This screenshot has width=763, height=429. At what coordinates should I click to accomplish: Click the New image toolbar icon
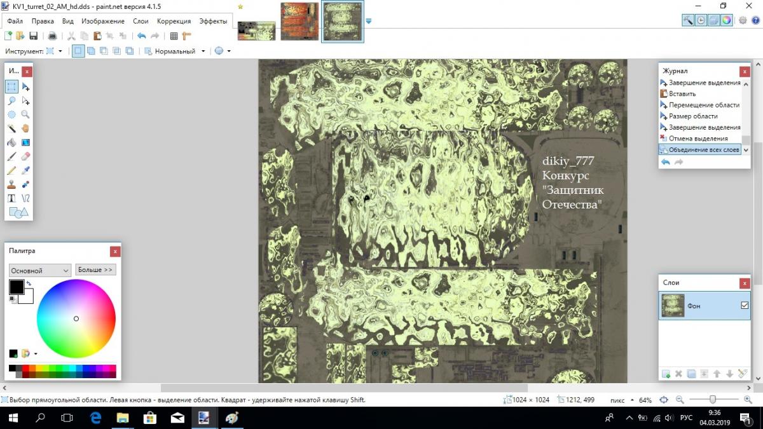8,36
